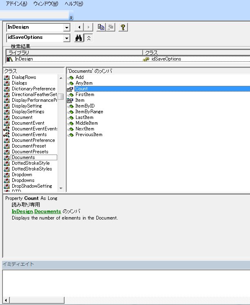Select the DialogRows class
Viewport: 250px width, 305px height.
point(24,77)
